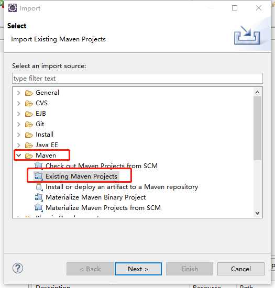The height and width of the screenshot is (288, 275).
Task: Expand the EJB tree node
Action: click(18, 114)
